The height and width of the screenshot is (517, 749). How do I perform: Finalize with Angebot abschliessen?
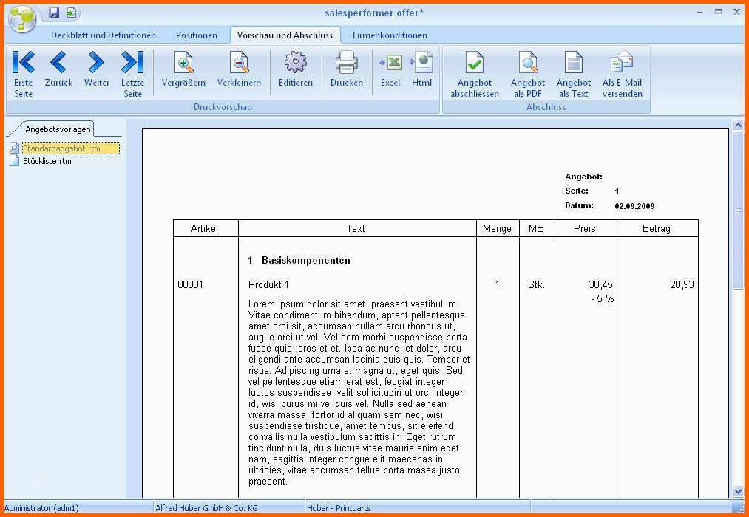(x=475, y=74)
